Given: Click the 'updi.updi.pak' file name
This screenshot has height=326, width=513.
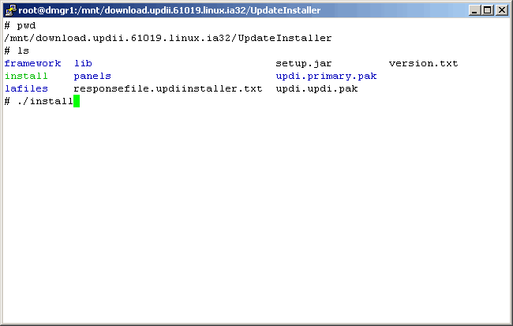Looking at the screenshot, I should point(316,88).
